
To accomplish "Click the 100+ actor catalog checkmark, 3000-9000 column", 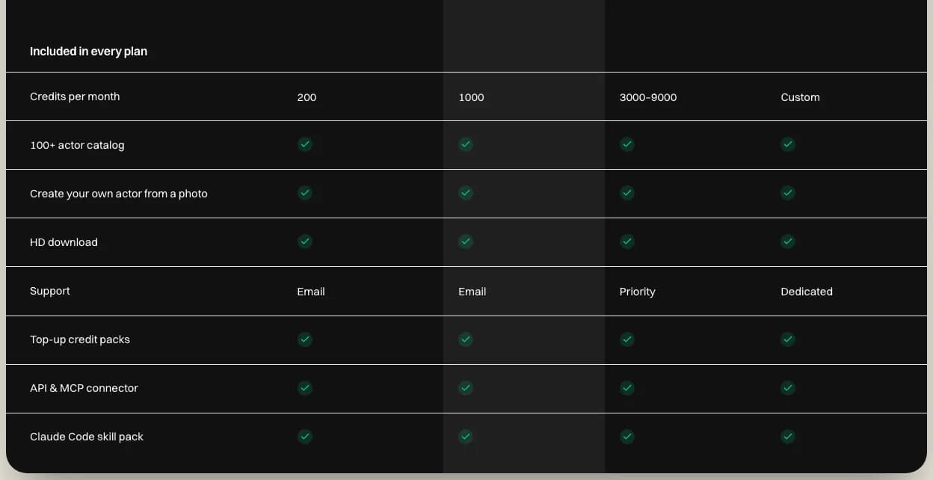I will [627, 144].
